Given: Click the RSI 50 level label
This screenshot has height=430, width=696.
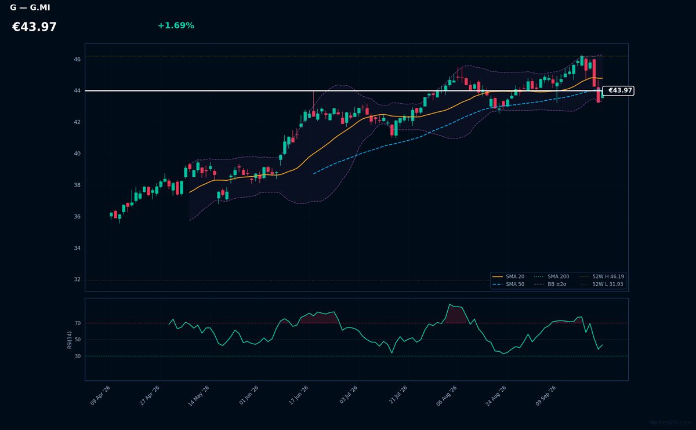Looking at the screenshot, I should tap(78, 340).
